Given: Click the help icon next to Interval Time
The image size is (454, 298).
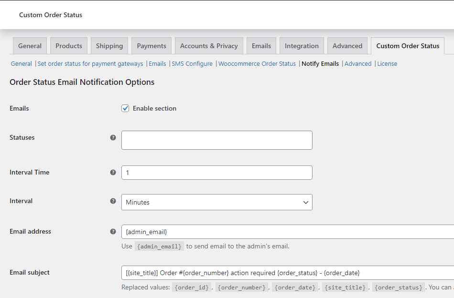Looking at the screenshot, I should [113, 172].
